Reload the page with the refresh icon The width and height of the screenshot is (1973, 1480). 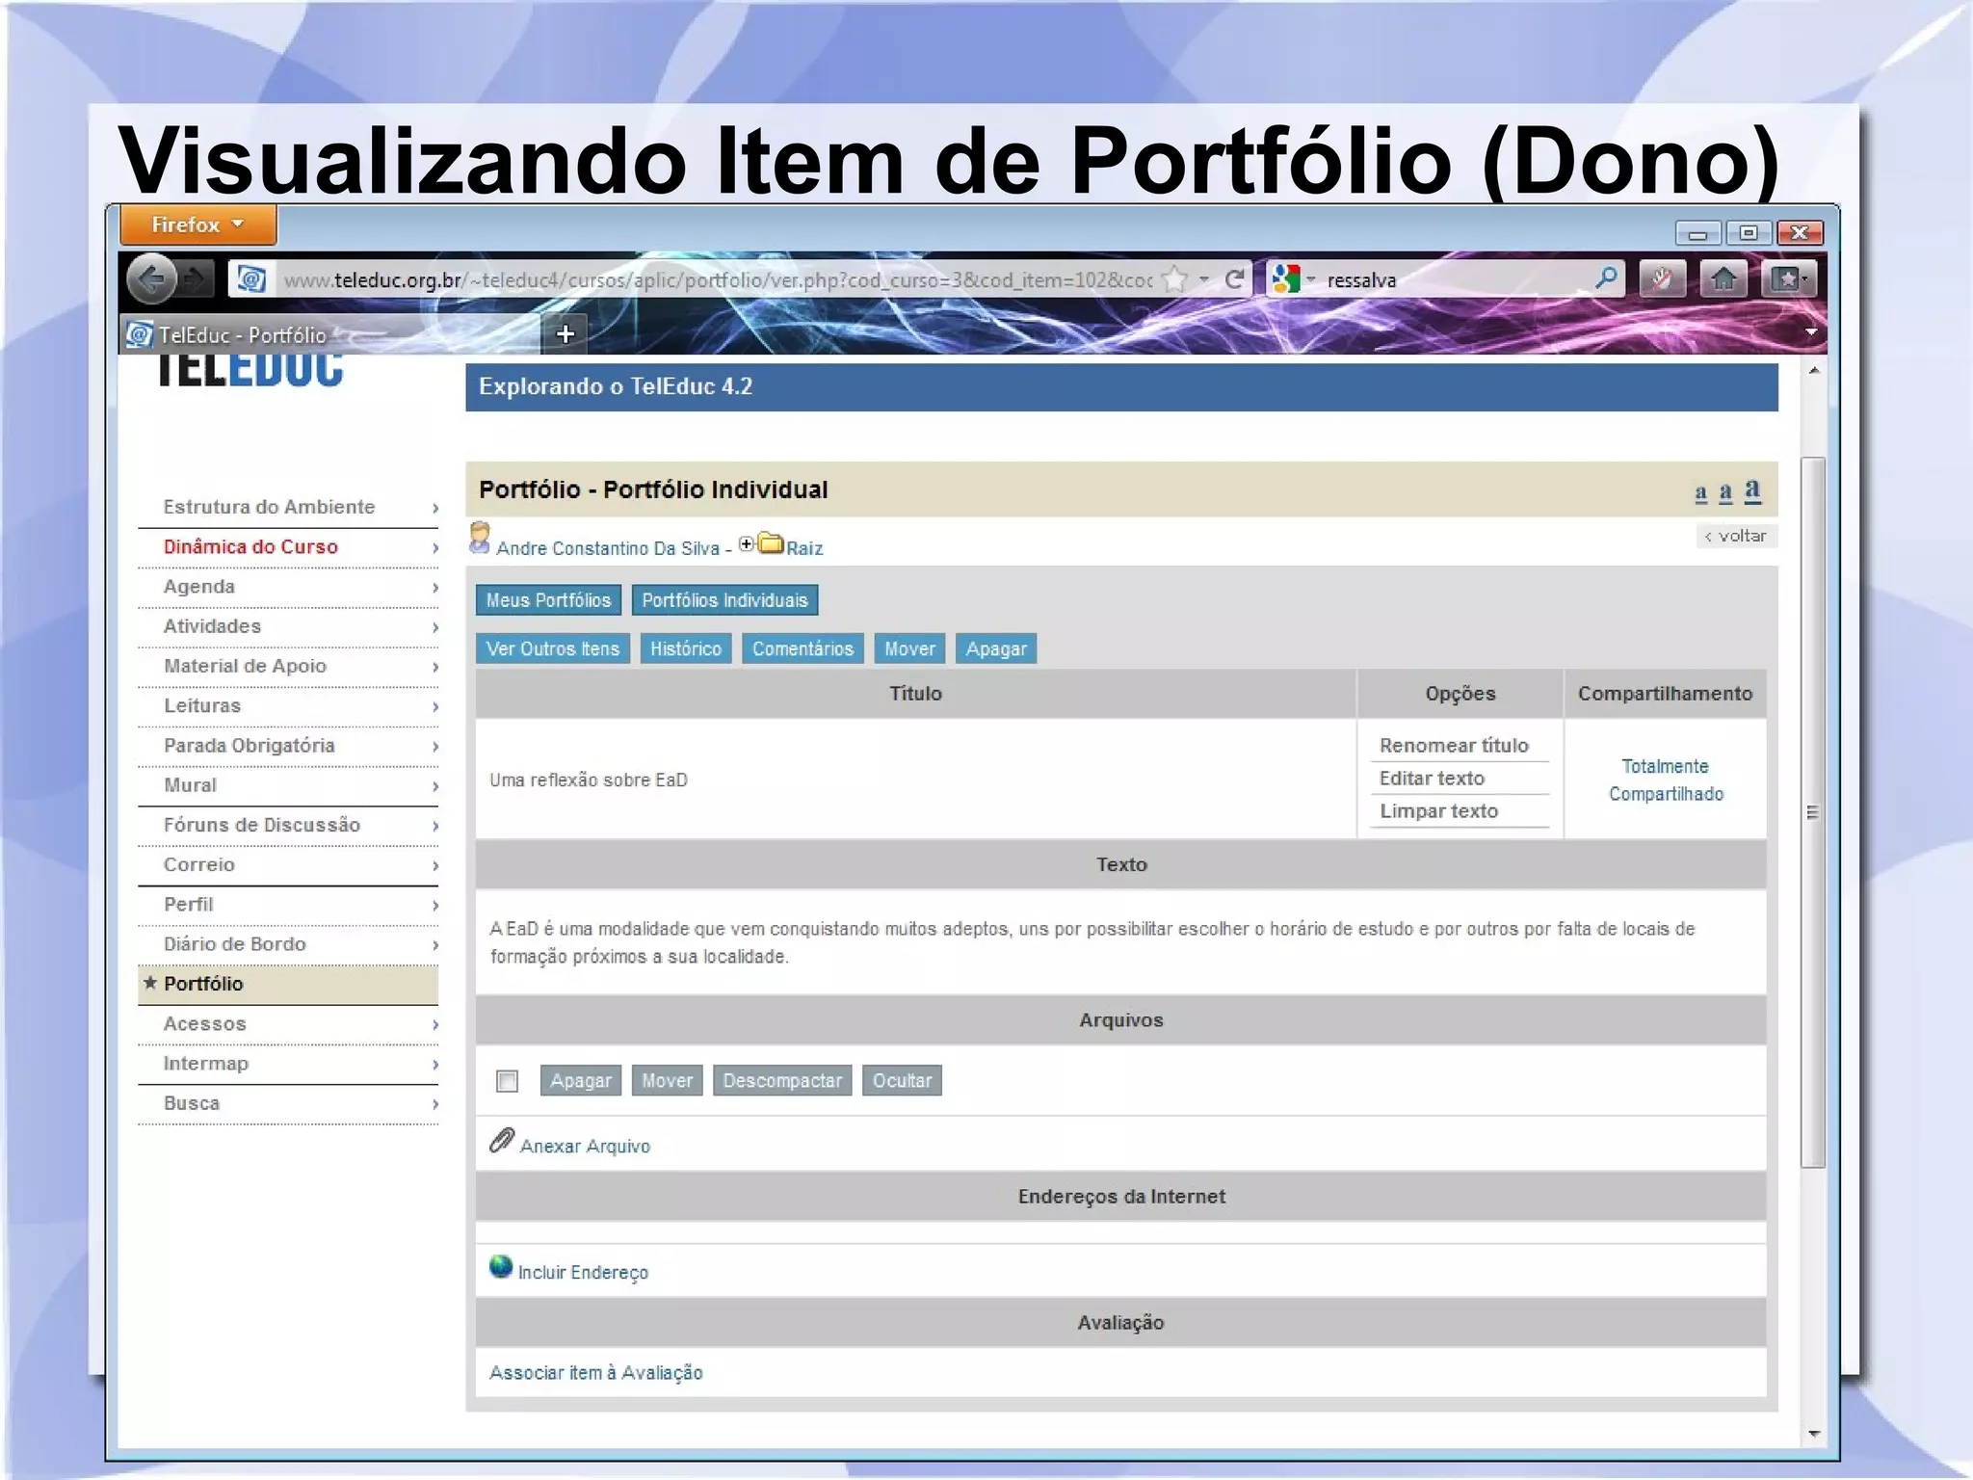pyautogui.click(x=1234, y=279)
